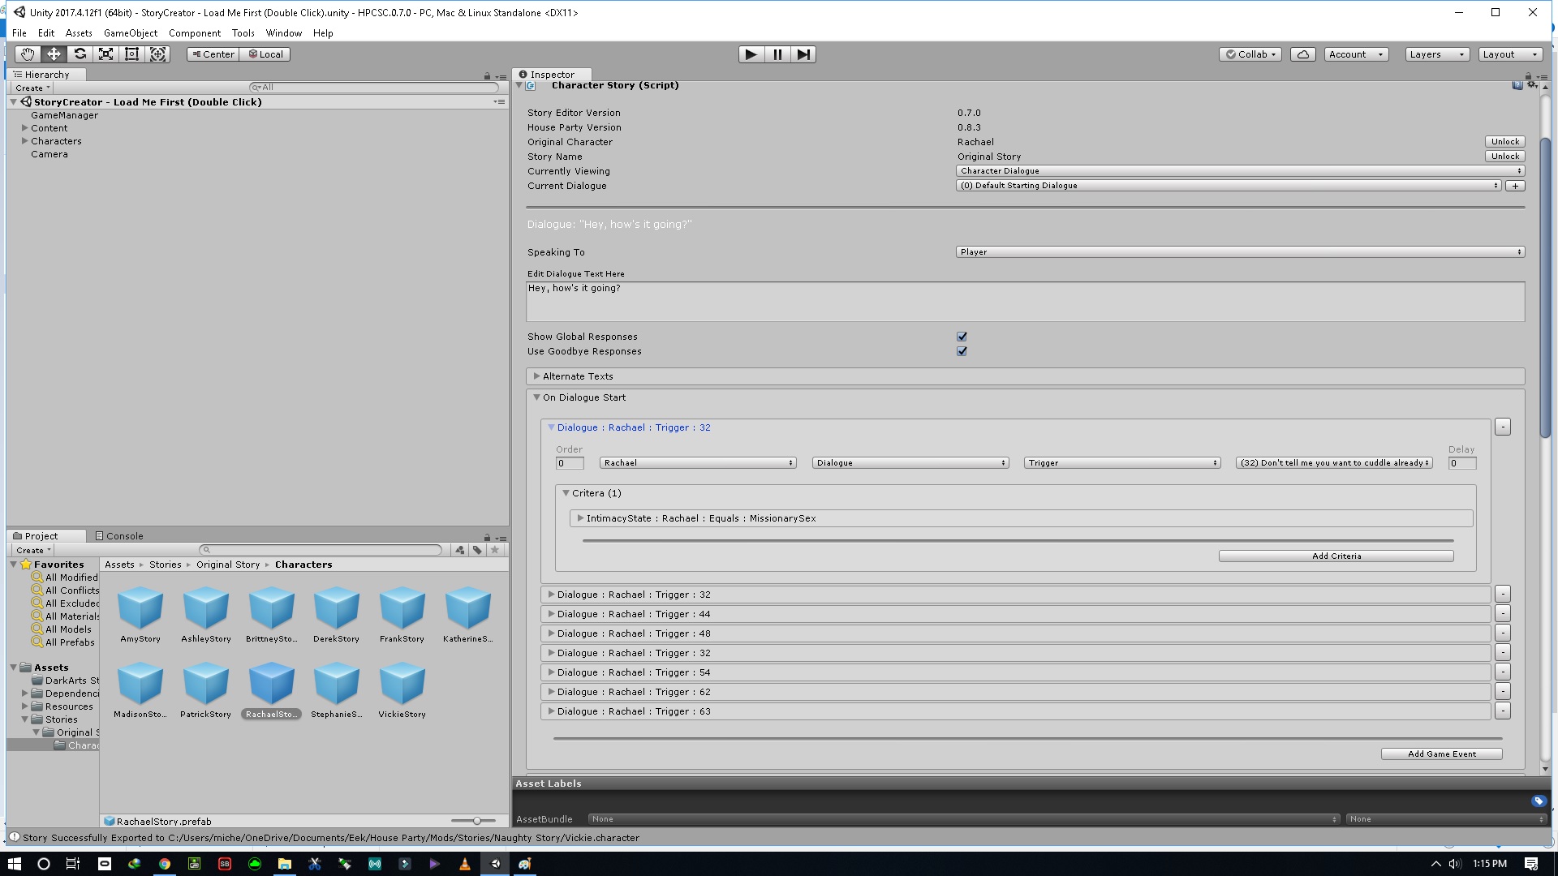The image size is (1558, 876).
Task: Open Current Dialogue dropdown
Action: point(1229,186)
